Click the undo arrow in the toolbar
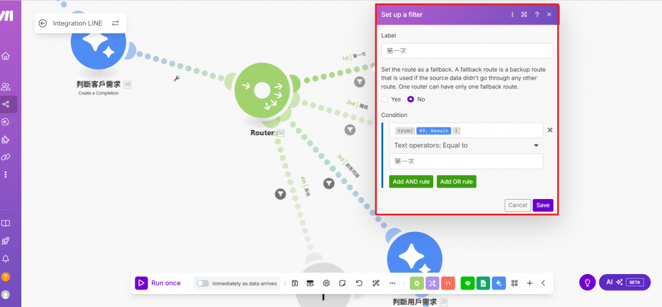Viewport: 662px width, 307px height. 359,283
